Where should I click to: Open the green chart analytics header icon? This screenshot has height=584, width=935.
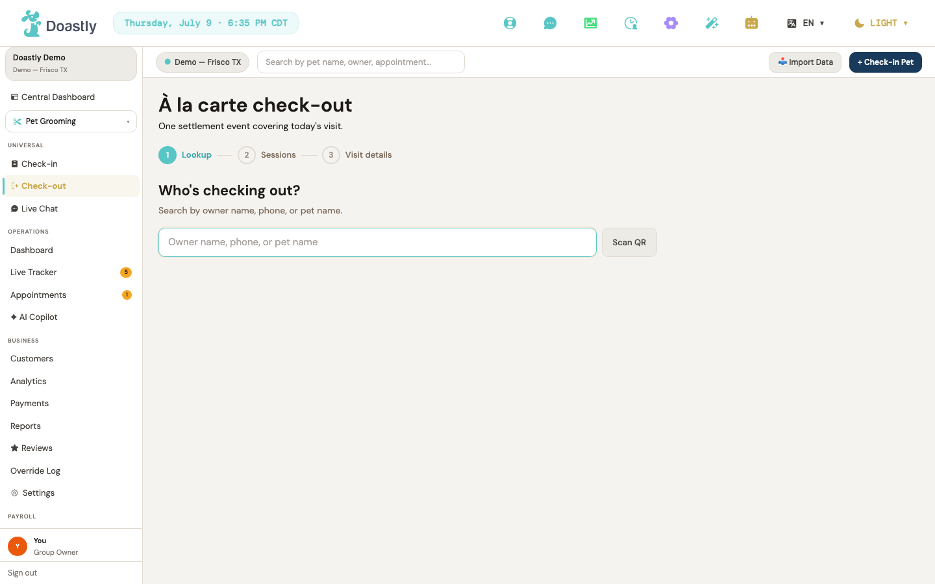[x=590, y=23]
